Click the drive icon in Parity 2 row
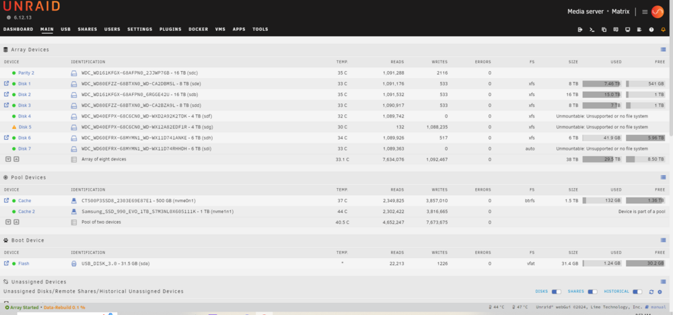The image size is (673, 315). [73, 73]
